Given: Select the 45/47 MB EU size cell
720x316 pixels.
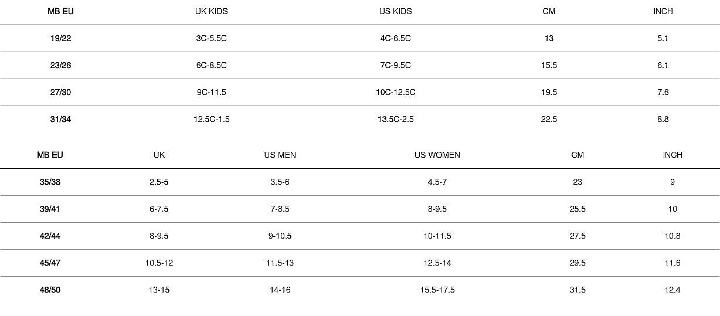Looking at the screenshot, I should 50,263.
